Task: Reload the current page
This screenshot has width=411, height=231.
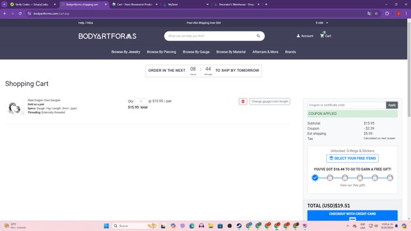Action: pyautogui.click(x=20, y=13)
